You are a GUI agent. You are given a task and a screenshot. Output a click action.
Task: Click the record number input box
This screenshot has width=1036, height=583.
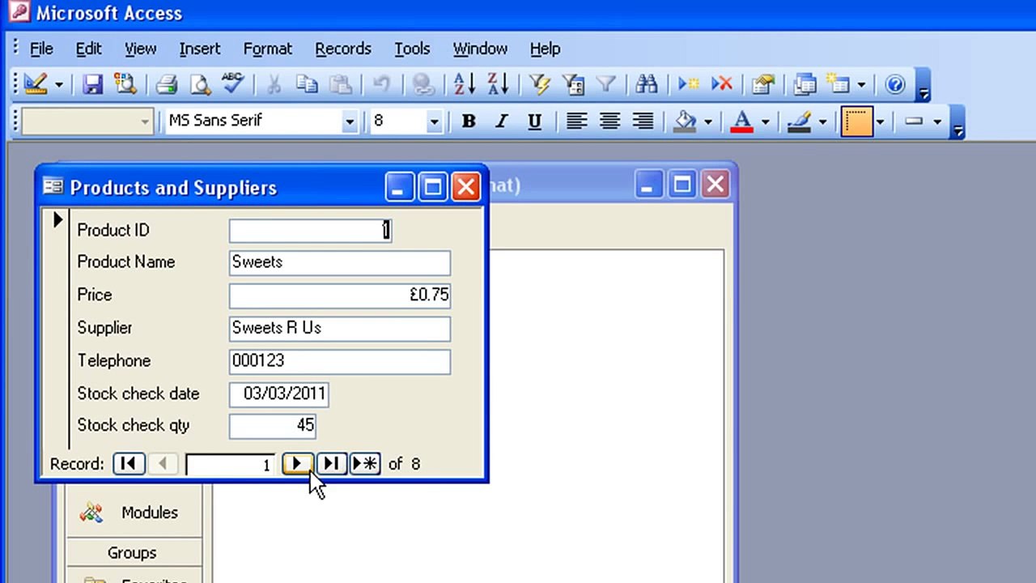(231, 465)
